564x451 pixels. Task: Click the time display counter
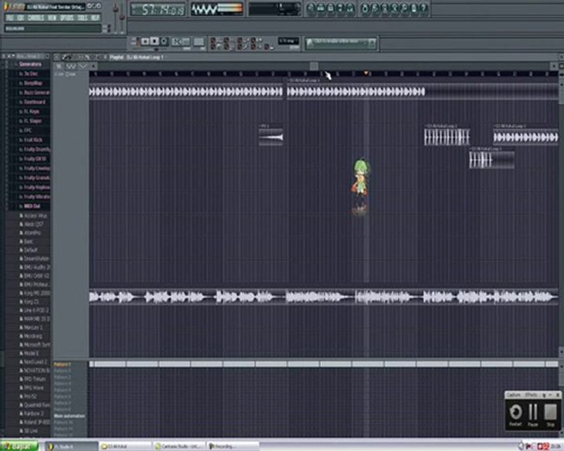[x=158, y=10]
